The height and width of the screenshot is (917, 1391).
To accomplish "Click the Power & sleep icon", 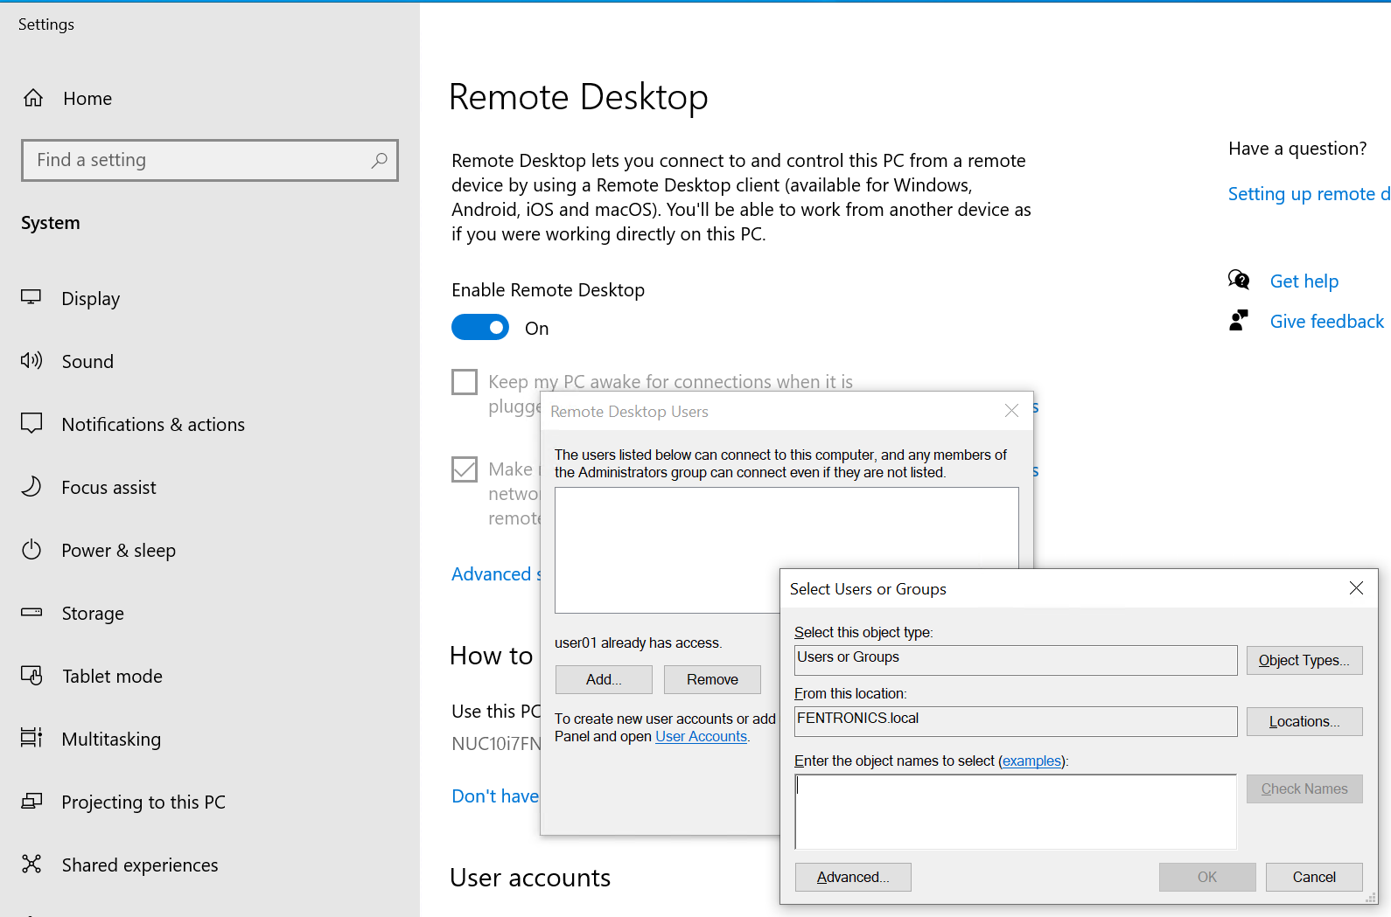I will (x=31, y=549).
